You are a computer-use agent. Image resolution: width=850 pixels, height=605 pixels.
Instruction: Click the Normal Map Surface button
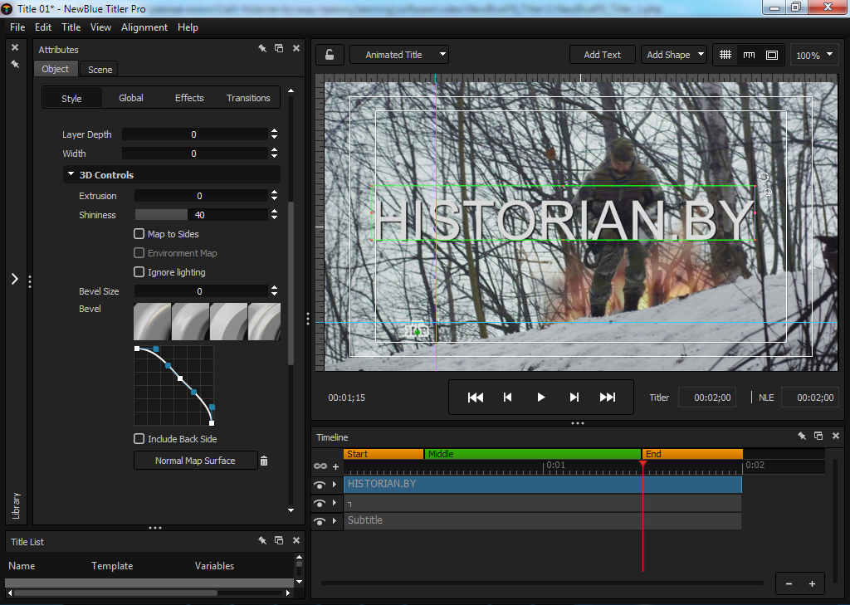pos(195,461)
